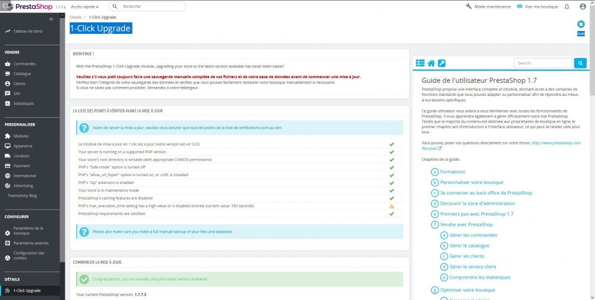Open Voir ma boutique eye link
The image size is (595, 300).
click(x=537, y=7)
